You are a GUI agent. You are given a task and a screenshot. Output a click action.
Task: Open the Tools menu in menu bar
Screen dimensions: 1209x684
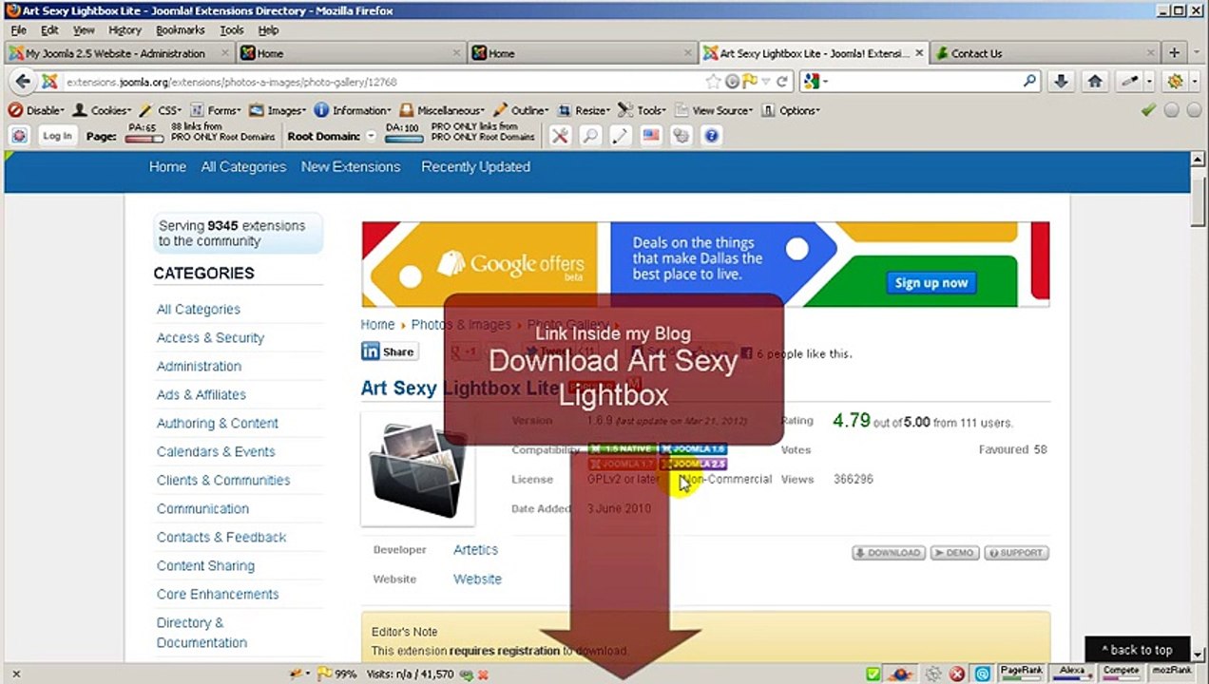tap(232, 30)
